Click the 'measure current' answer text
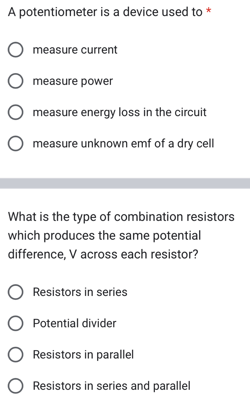The image size is (250, 405). pos(75,50)
